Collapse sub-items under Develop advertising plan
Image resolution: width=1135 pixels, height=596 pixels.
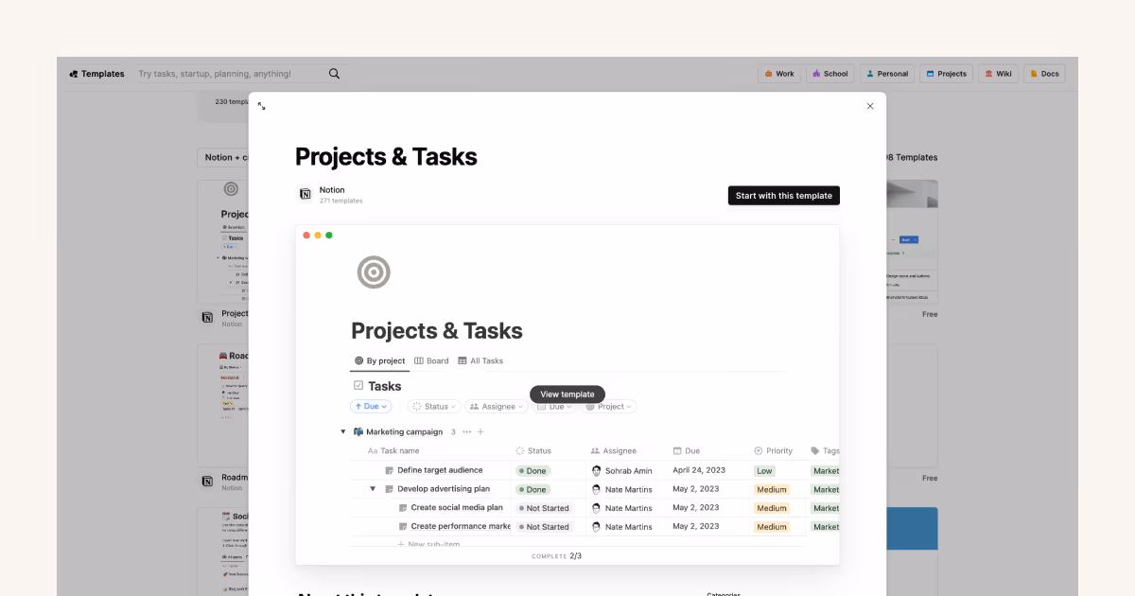point(373,489)
